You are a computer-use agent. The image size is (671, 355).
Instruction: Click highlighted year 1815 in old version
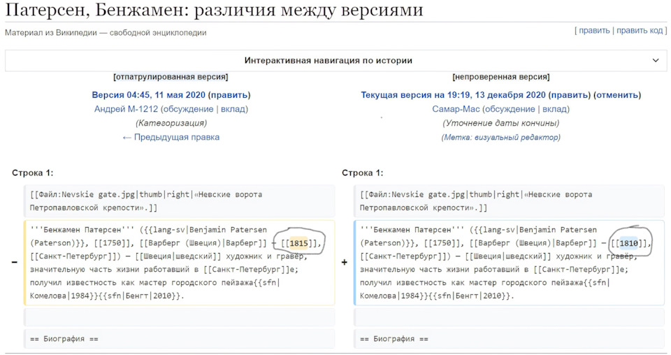point(298,243)
